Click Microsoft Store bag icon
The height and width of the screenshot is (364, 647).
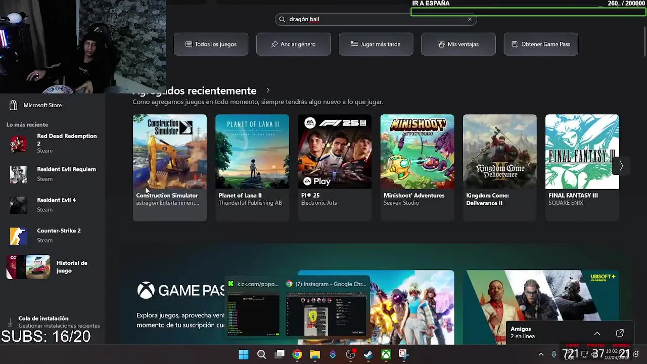pyautogui.click(x=14, y=105)
